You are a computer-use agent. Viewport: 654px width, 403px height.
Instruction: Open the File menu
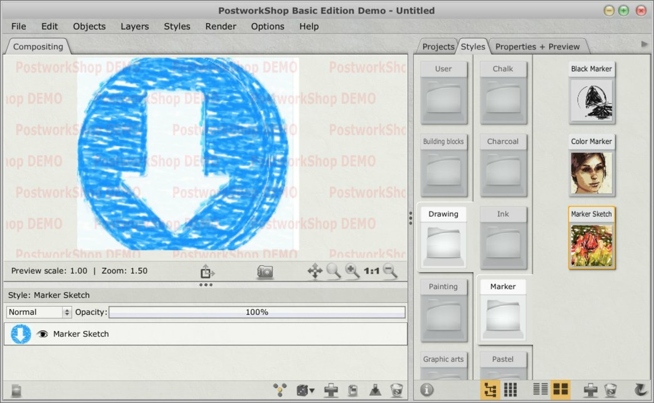coord(19,26)
